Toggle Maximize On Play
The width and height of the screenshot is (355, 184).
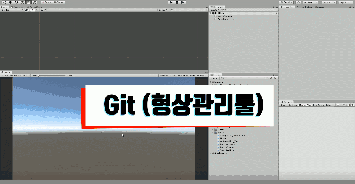[x=168, y=76]
